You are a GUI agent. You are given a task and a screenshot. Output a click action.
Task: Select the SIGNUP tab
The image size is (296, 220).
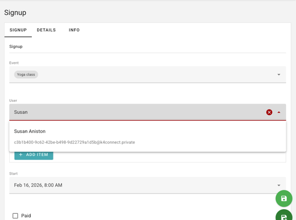coord(18,30)
